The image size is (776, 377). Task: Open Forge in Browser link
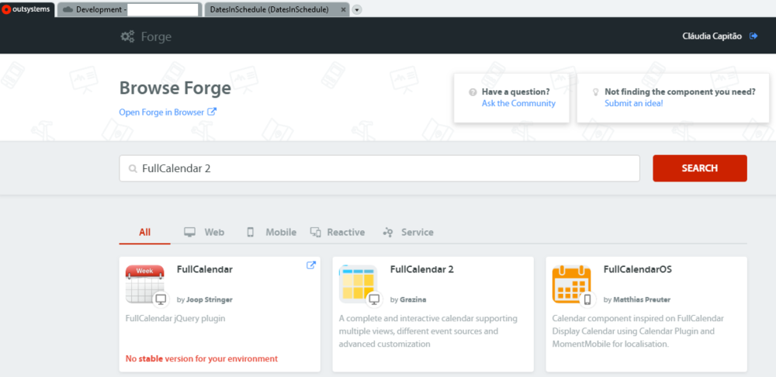click(161, 112)
